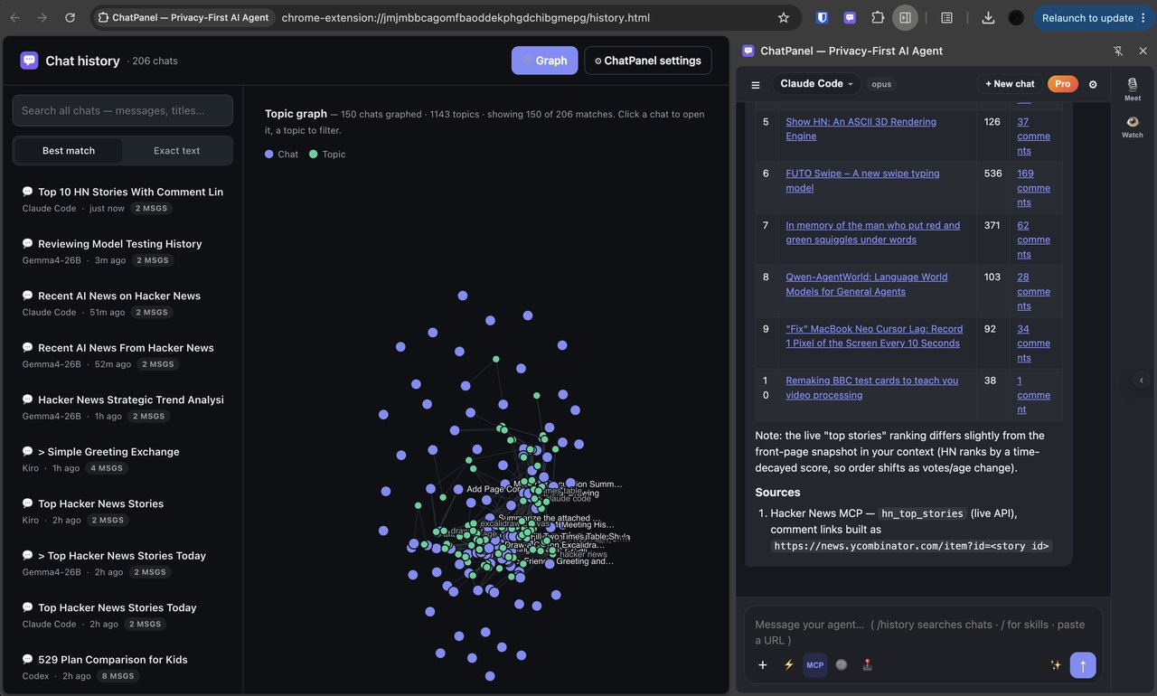Toggle the MCP button in composer

(x=815, y=665)
